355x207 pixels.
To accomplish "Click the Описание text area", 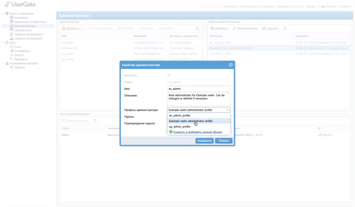I will coord(199,99).
